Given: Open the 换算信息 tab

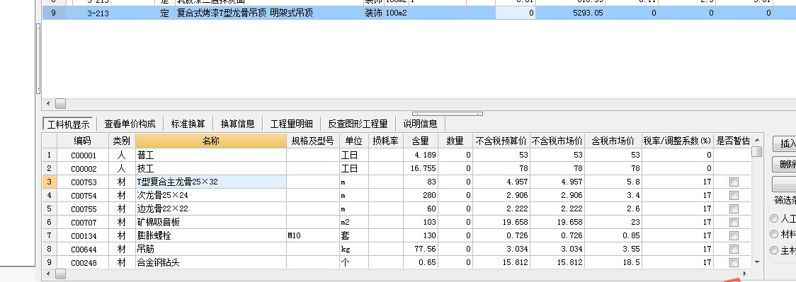Looking at the screenshot, I should tap(237, 124).
